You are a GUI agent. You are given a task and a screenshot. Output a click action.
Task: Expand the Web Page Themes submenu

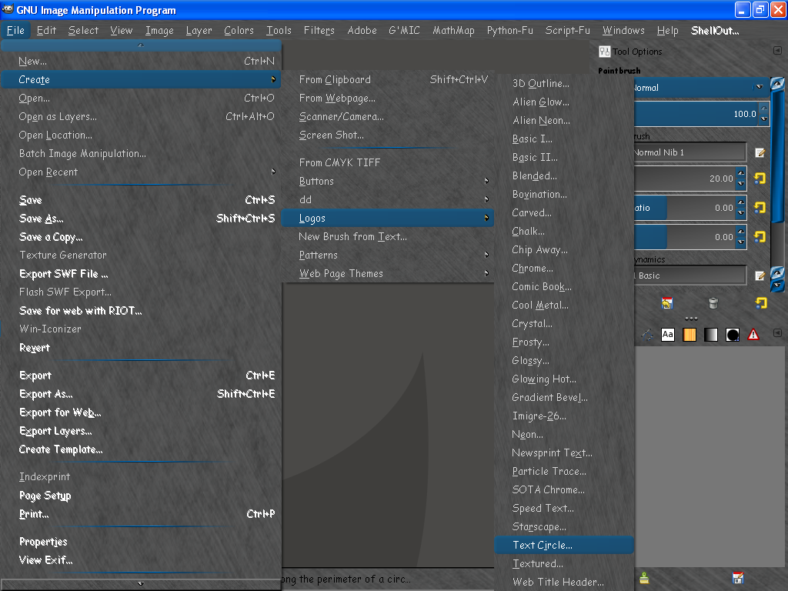point(388,273)
